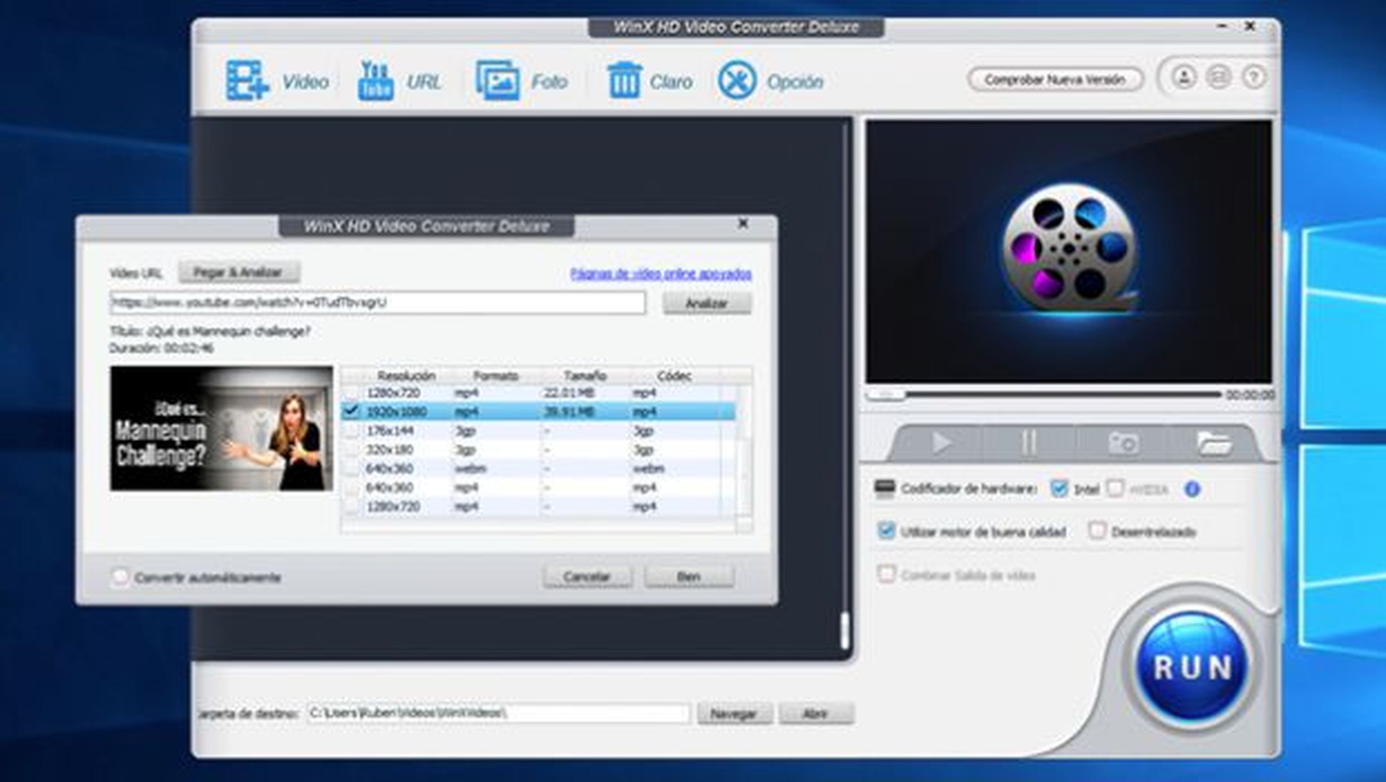The height and width of the screenshot is (782, 1386).
Task: Open the help question mark icon
Action: pyautogui.click(x=1254, y=78)
